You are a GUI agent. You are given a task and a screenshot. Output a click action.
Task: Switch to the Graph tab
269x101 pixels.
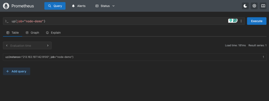32,33
